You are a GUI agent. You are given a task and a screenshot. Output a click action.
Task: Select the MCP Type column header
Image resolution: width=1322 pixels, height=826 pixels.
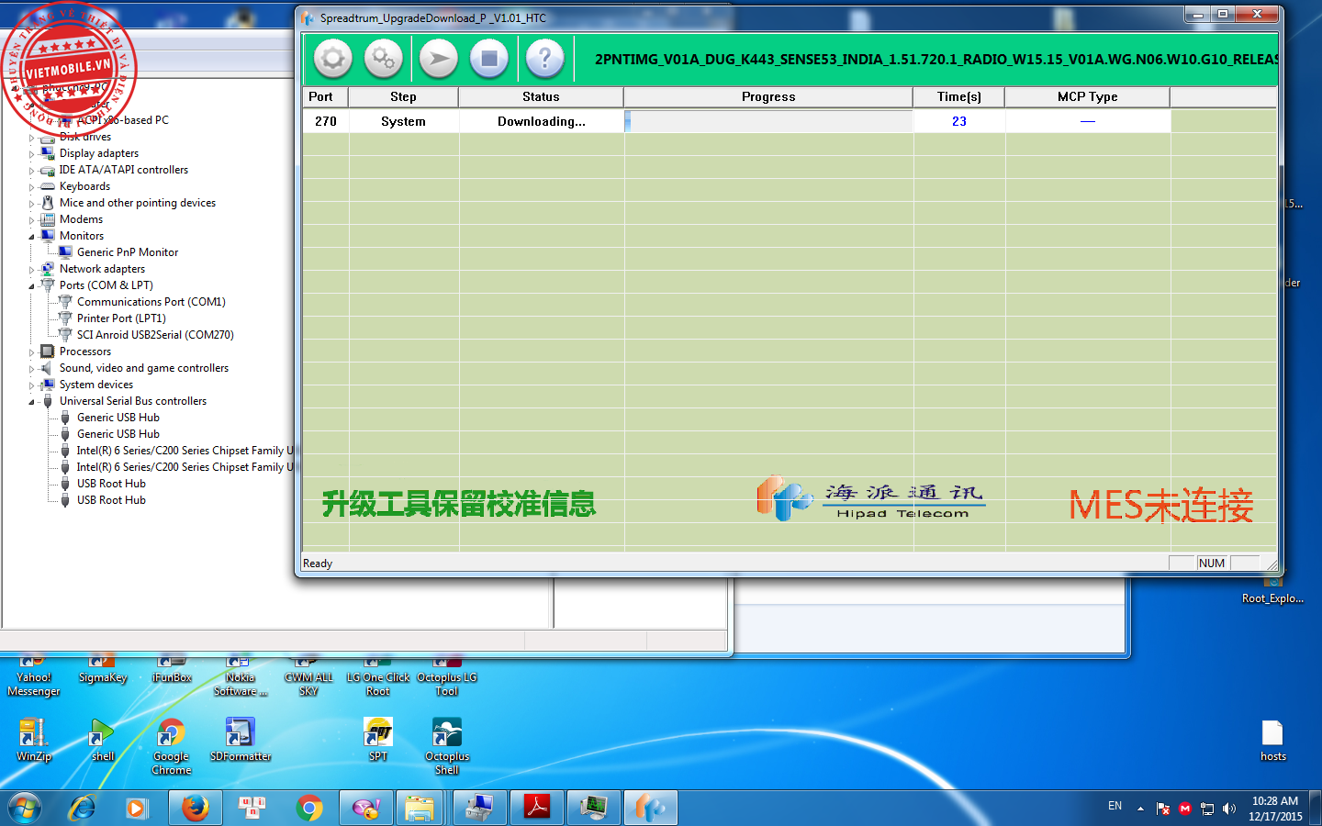point(1087,97)
